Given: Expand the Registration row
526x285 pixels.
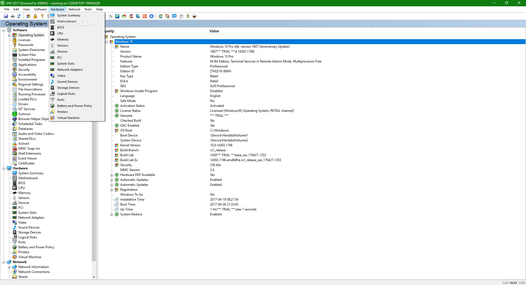Looking at the screenshot, I should 112,190.
